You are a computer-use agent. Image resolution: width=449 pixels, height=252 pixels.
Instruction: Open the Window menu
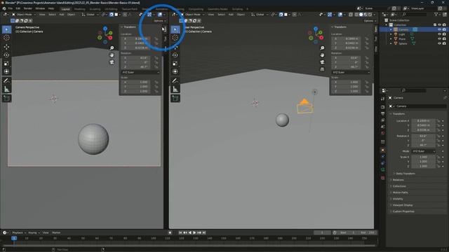click(x=40, y=8)
